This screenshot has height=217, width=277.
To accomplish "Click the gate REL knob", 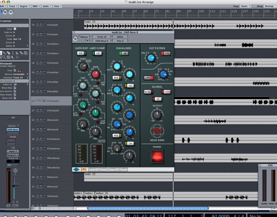I will point(83,124).
